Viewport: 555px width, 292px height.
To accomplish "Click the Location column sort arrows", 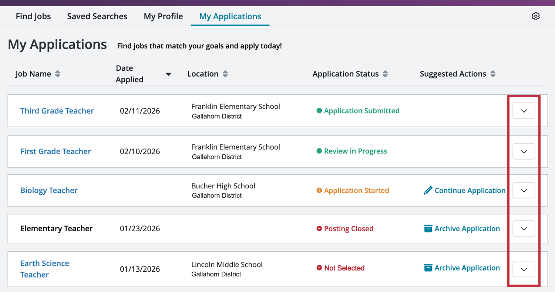I will 225,74.
